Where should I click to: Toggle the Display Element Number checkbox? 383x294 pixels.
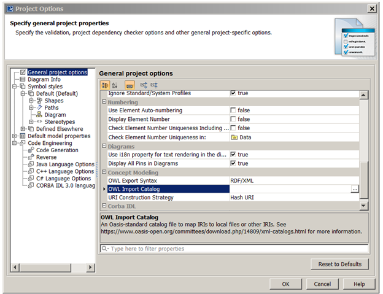coord(233,119)
